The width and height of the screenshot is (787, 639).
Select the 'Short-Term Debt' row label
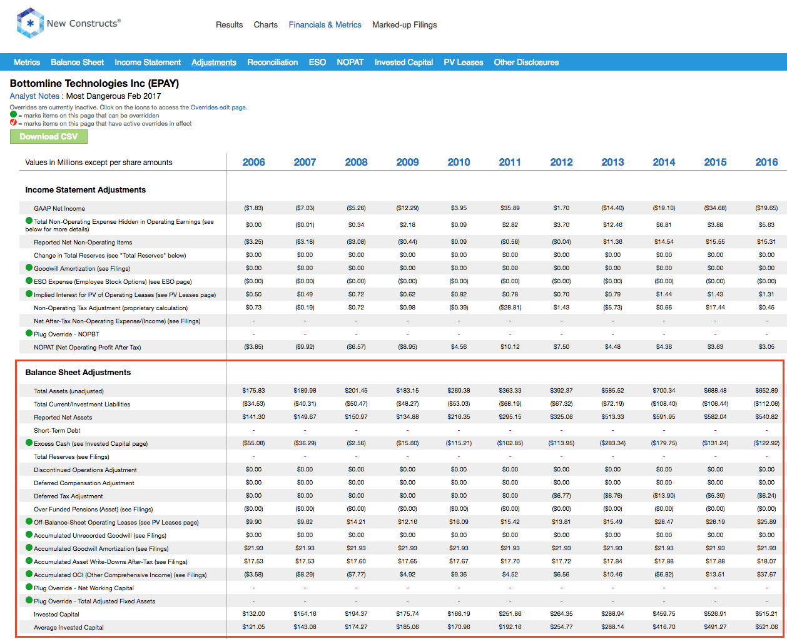[x=58, y=431]
